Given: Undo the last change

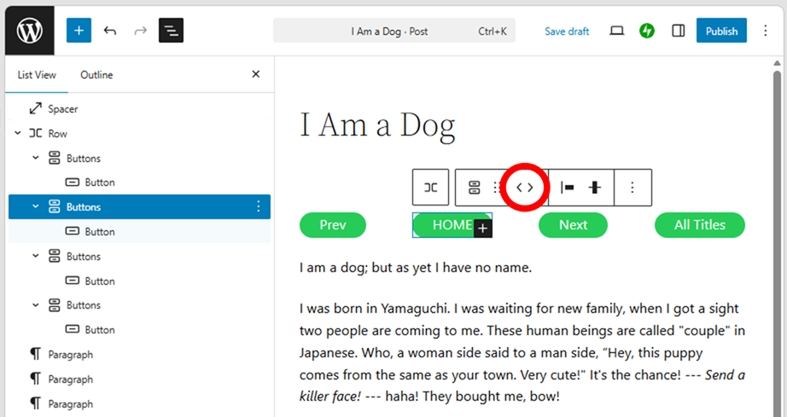Looking at the screenshot, I should coord(110,31).
